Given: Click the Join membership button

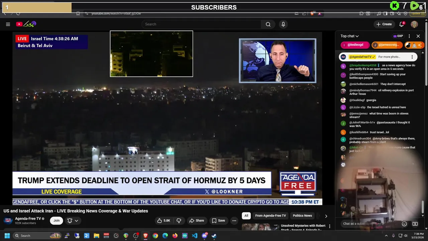Looking at the screenshot, I should tap(57, 221).
